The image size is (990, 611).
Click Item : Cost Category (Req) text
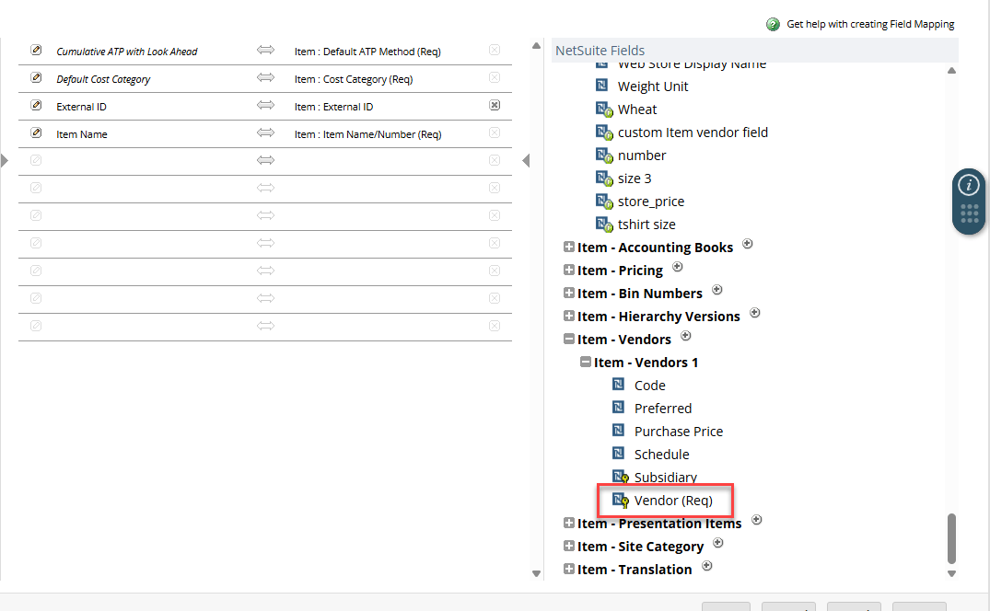354,79
